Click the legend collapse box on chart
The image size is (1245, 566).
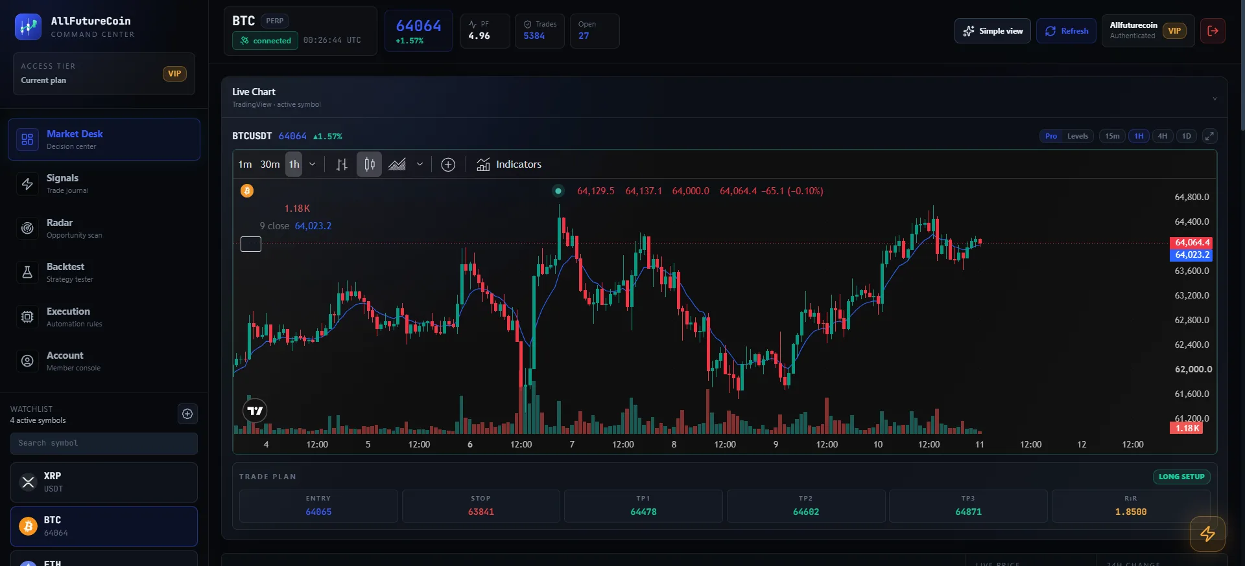pyautogui.click(x=251, y=244)
